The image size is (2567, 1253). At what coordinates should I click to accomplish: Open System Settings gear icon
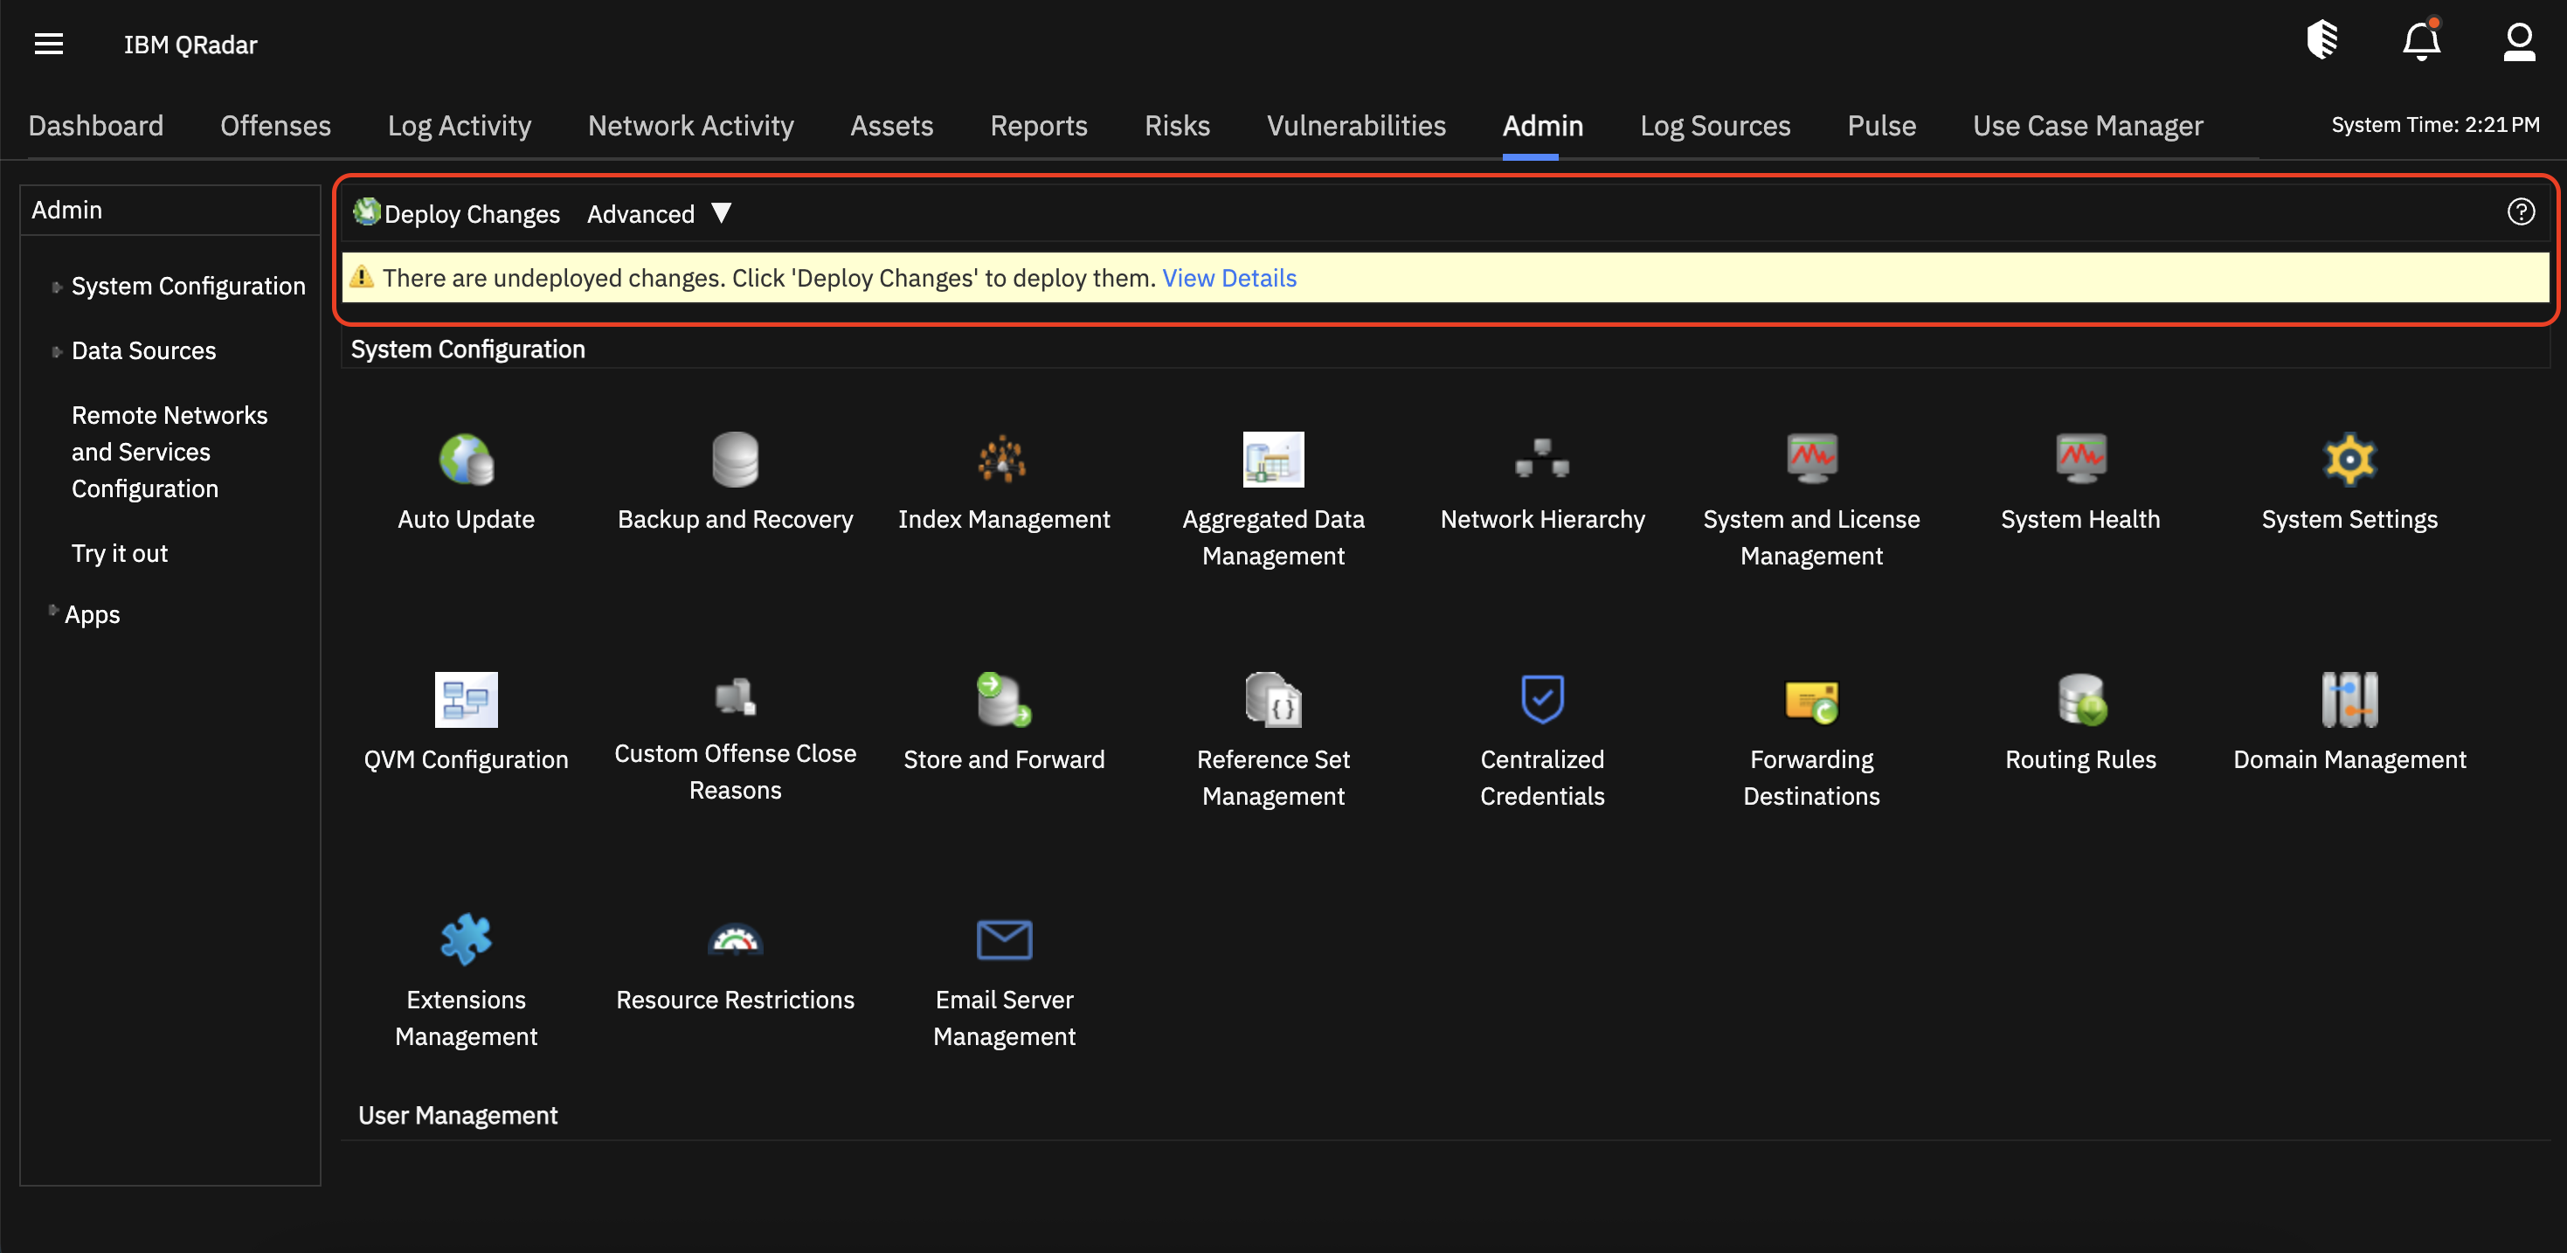(x=2349, y=460)
